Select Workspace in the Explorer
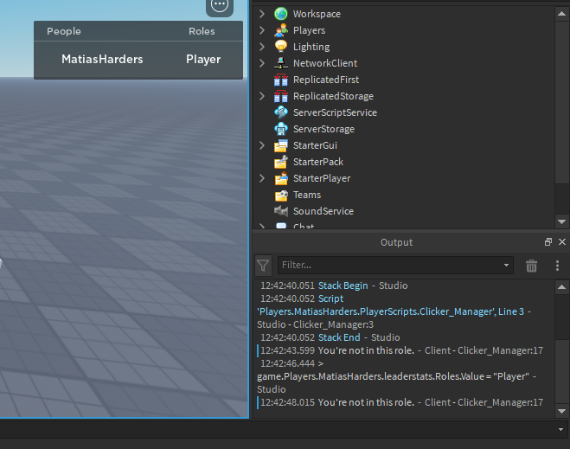 (x=317, y=14)
